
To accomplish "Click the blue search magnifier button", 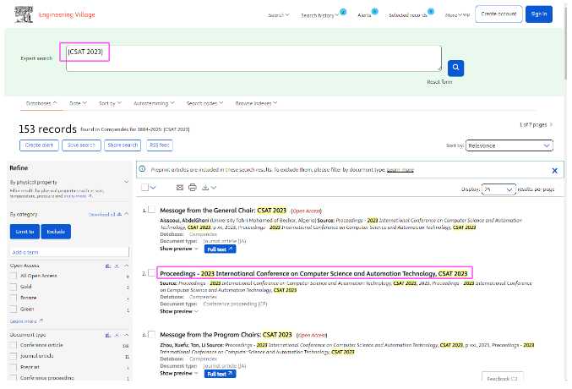I will (455, 68).
